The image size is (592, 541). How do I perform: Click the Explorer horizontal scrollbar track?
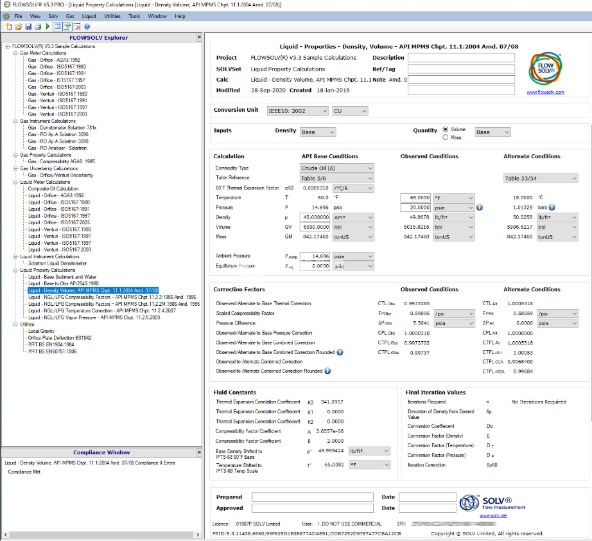click(x=101, y=535)
